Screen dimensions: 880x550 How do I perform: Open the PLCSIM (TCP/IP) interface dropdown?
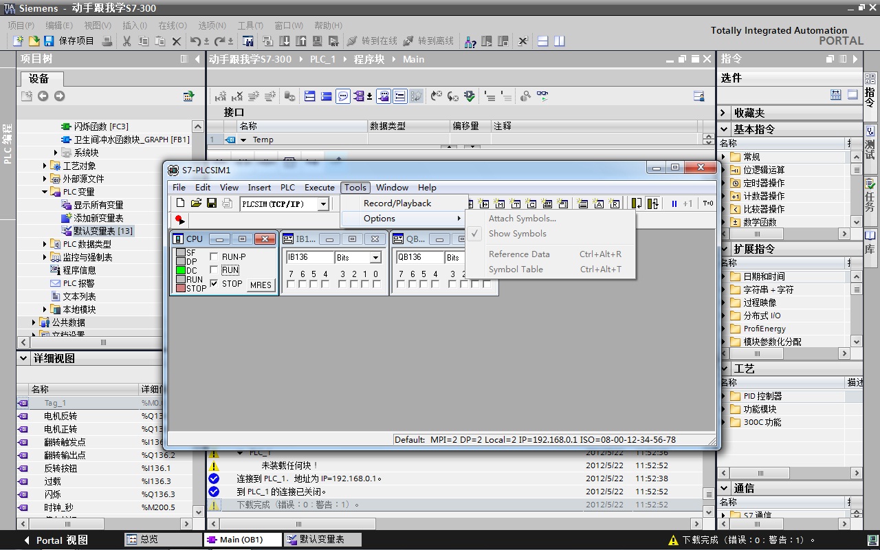coord(322,204)
